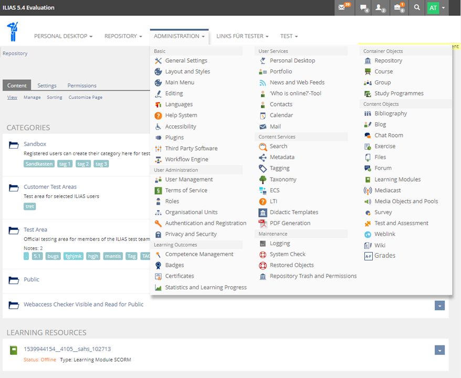Click the Help System question mark icon
The width and height of the screenshot is (461, 378).
158,115
